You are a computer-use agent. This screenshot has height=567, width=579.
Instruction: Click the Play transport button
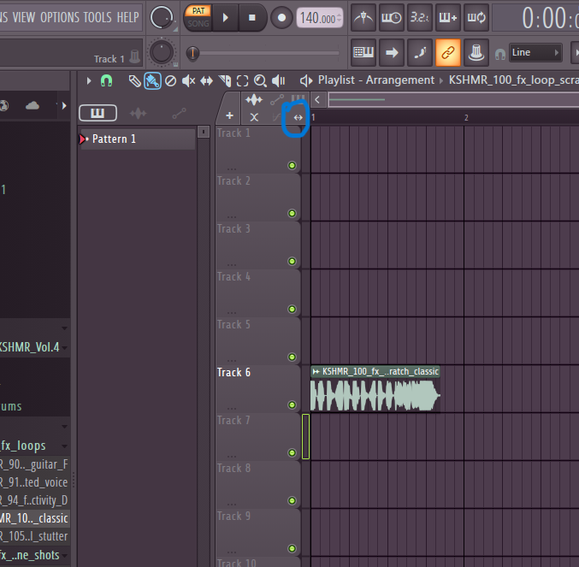click(x=225, y=17)
